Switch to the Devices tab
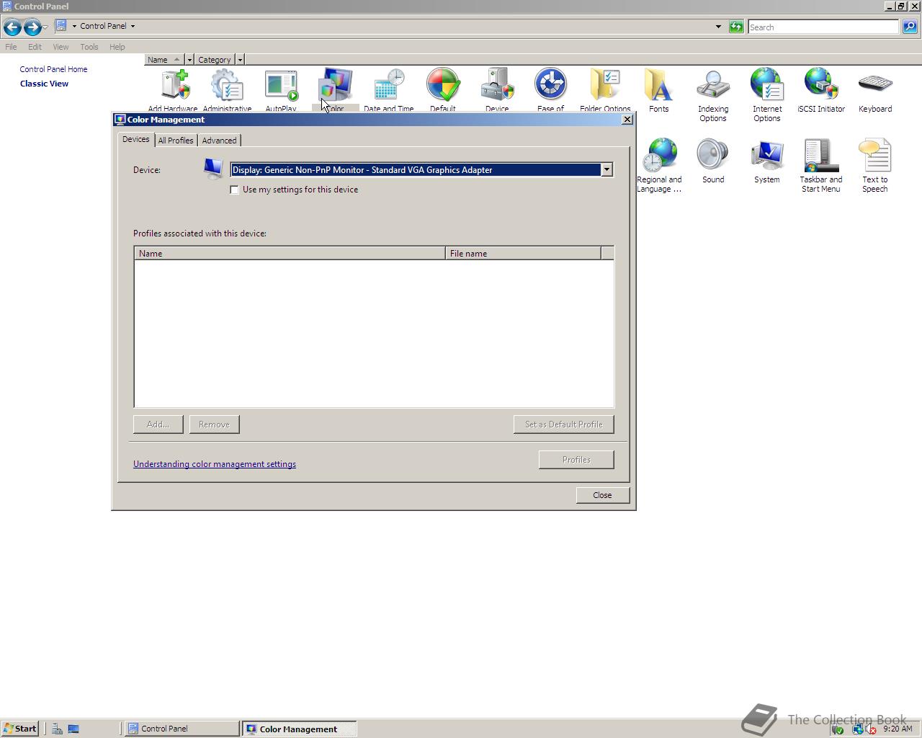The image size is (922, 738). 135,139
